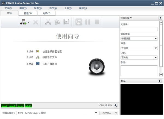Click the step 2 music note icon
Viewport: 164px width, 119px height.
tap(38, 57)
